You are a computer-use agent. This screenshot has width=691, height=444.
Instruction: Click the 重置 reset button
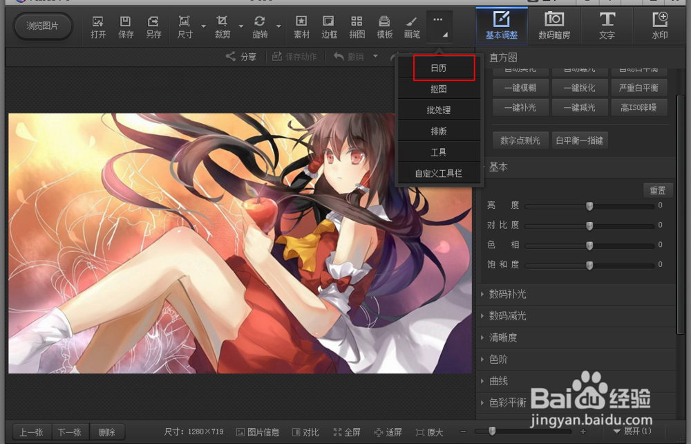(x=658, y=190)
